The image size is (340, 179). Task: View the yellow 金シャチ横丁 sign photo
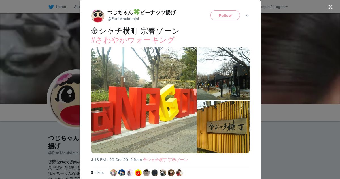pos(223,127)
